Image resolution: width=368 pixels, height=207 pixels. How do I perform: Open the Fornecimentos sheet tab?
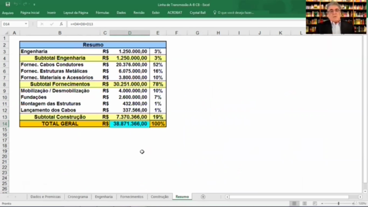[132, 197]
